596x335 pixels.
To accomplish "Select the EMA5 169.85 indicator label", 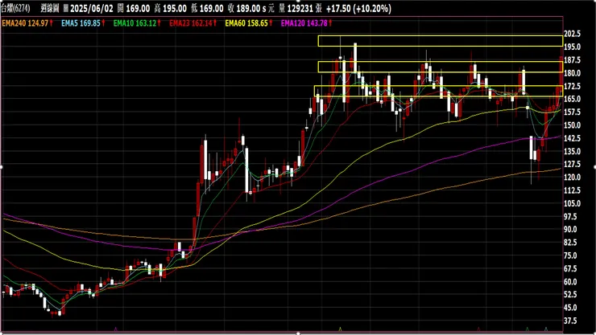I will pos(81,23).
